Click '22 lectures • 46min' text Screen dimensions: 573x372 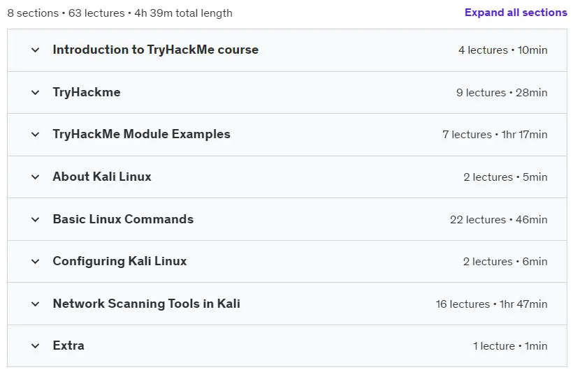click(x=499, y=220)
